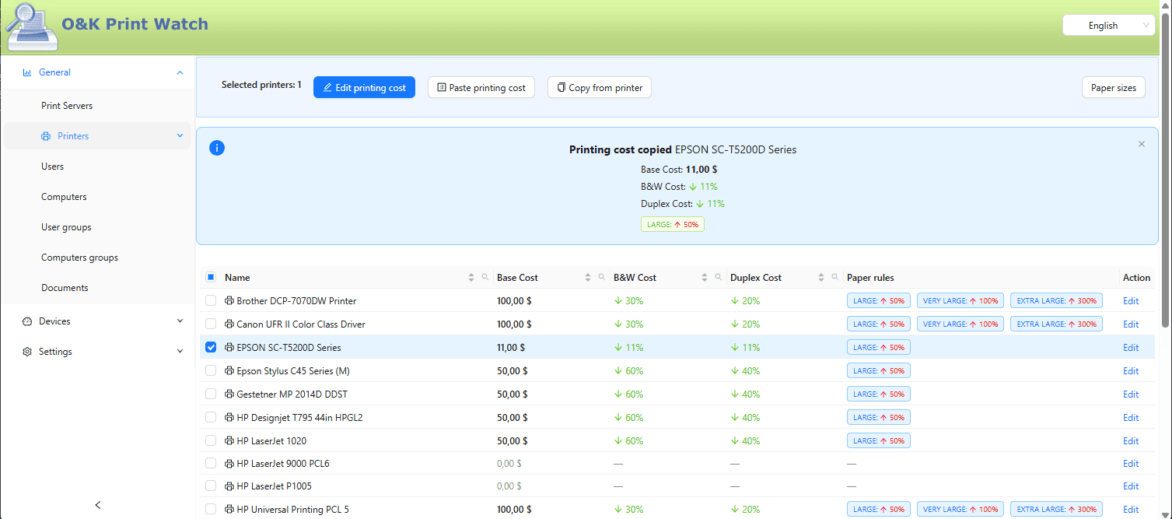1172x519 pixels.
Task: Collapse the sidebar with the left arrow
Action: [x=98, y=505]
